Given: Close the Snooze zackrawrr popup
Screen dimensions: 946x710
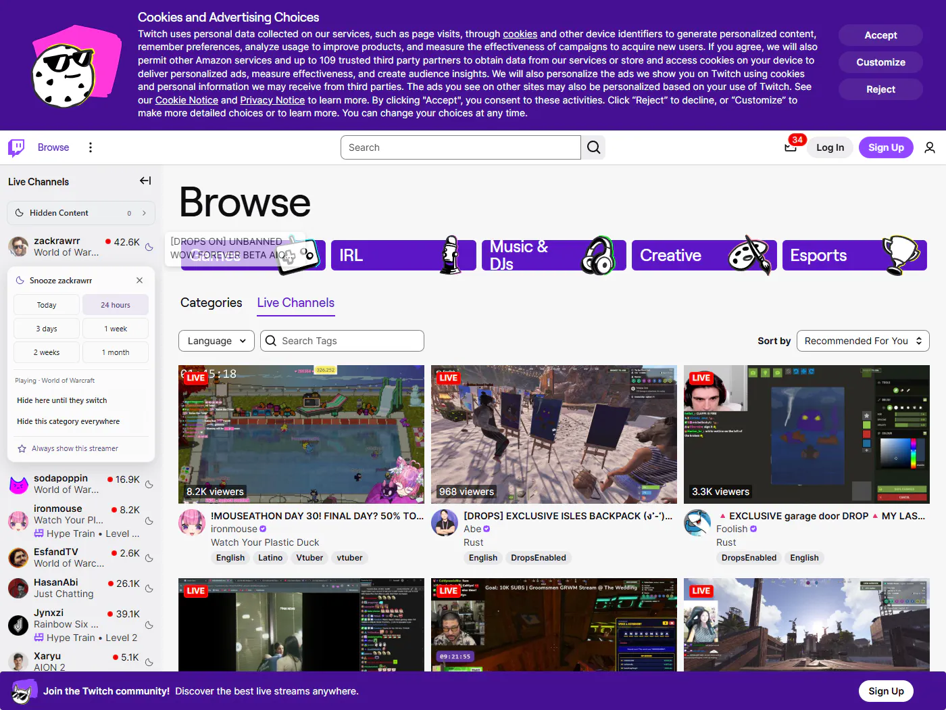Looking at the screenshot, I should coord(139,280).
